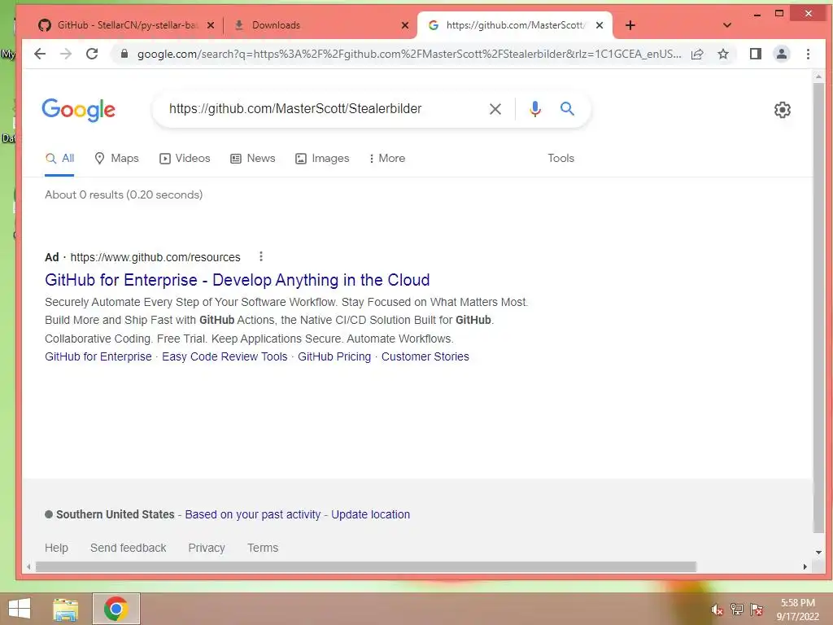Open the Windows Start menu
Viewport: 833px width, 625px height.
point(20,609)
